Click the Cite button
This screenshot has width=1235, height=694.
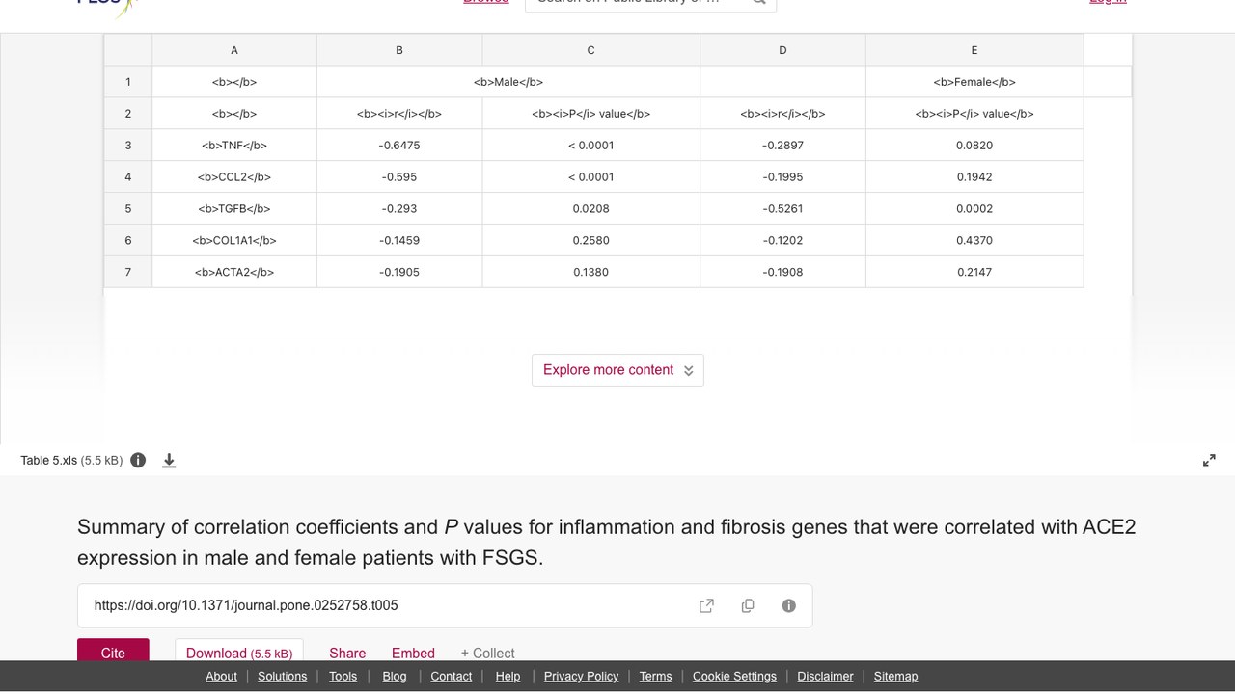pyautogui.click(x=113, y=651)
